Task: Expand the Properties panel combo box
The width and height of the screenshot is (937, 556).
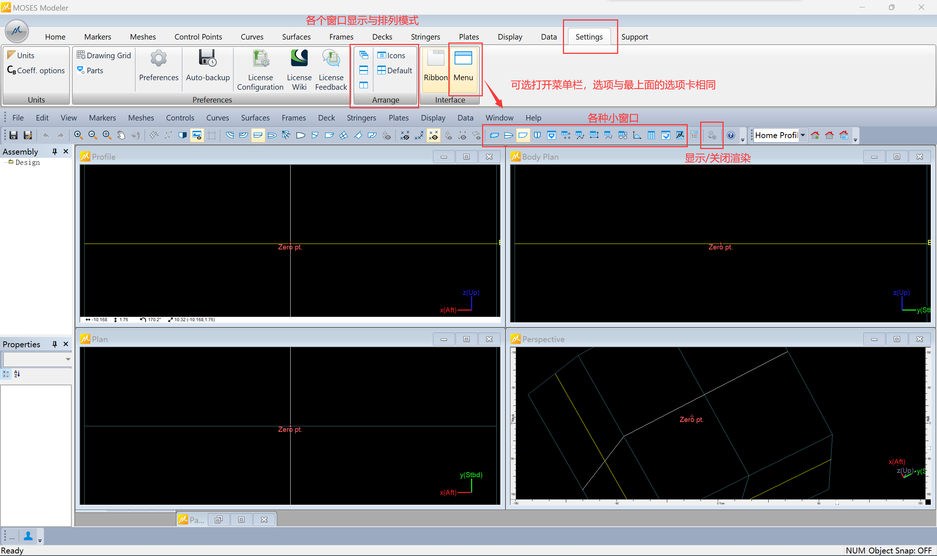Action: (68, 359)
